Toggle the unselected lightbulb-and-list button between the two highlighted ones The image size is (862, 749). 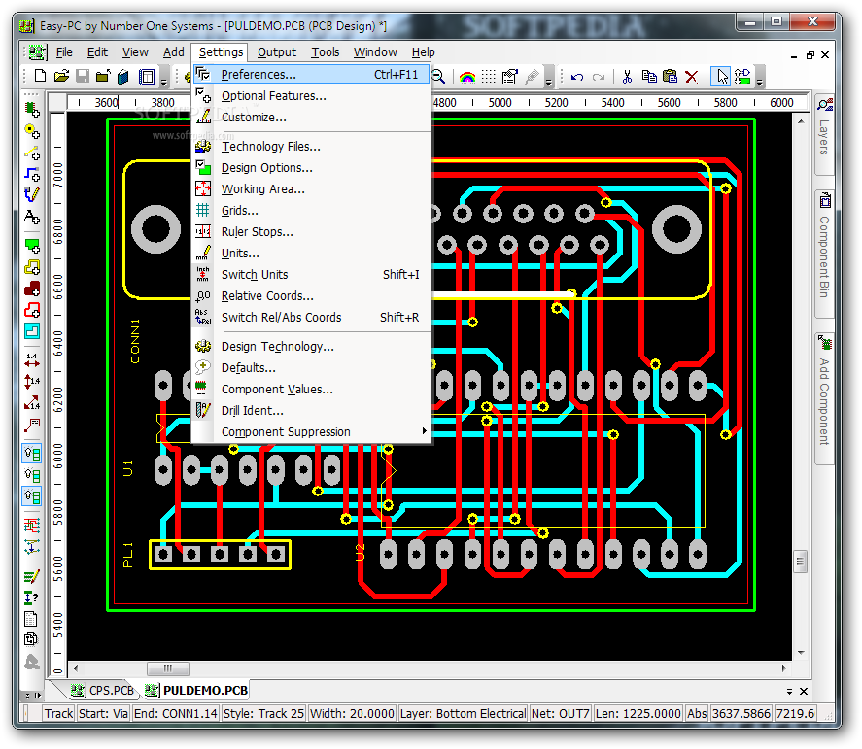pyautogui.click(x=32, y=475)
